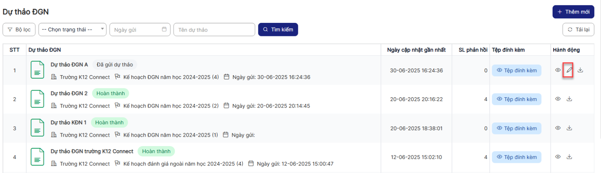Click document icon of Dự thảo ĐGN A

(38, 70)
